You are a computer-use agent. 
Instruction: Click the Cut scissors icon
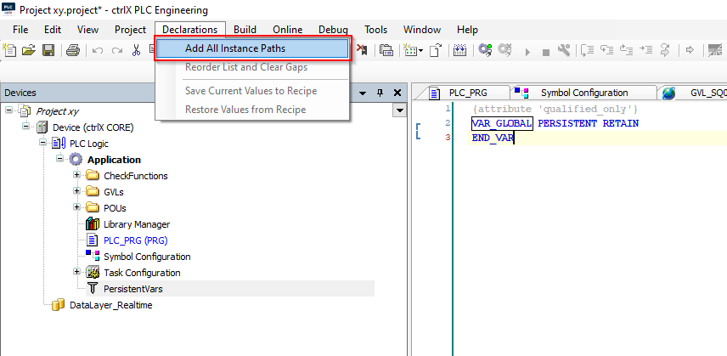136,50
